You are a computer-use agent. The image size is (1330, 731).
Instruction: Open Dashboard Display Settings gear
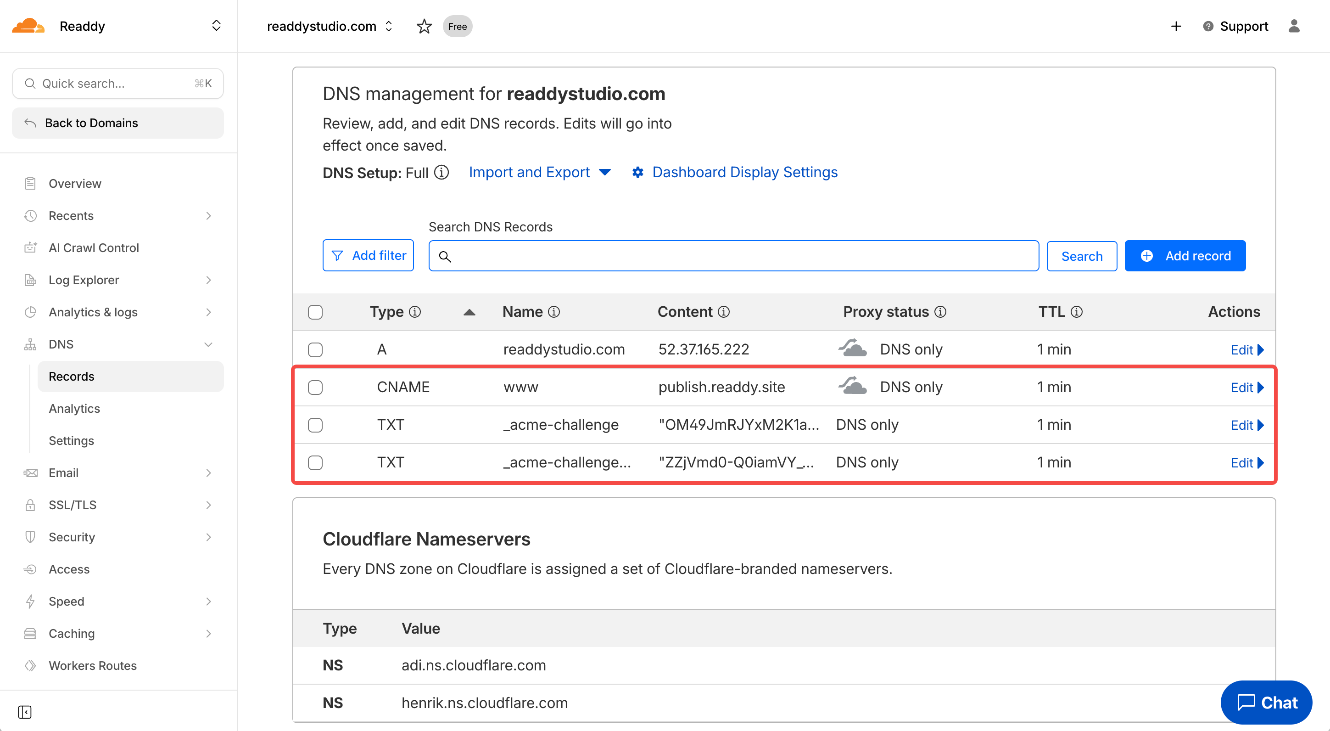click(637, 172)
